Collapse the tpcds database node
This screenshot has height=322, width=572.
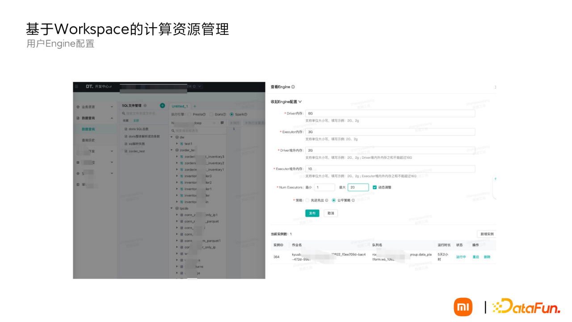(x=172, y=208)
